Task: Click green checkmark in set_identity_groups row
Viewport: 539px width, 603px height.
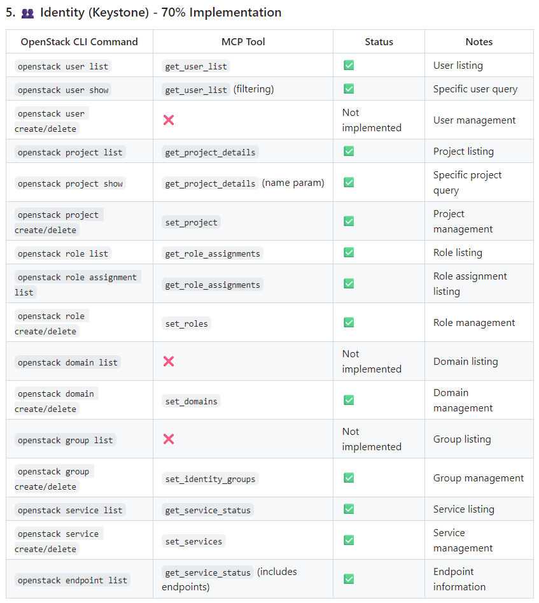Action: click(x=349, y=478)
